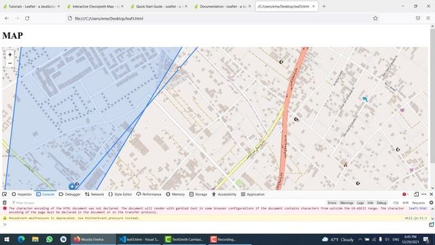Launch Microsoft Edge from taskbar

tap(21, 239)
